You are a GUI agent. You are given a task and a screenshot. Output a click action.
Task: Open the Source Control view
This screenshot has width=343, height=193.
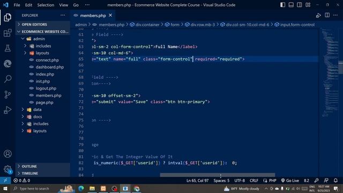[8, 94]
